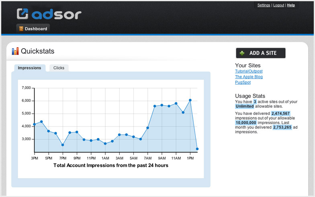Screen dimensions: 315x197
Task: Click the 'Your Sites' heading
Action: pos(247,66)
